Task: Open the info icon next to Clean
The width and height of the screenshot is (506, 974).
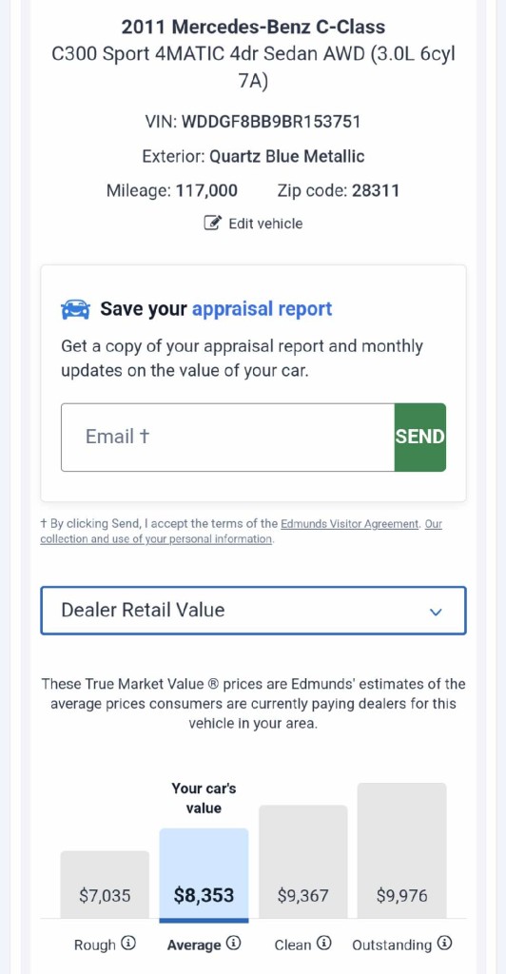Action: point(324,944)
